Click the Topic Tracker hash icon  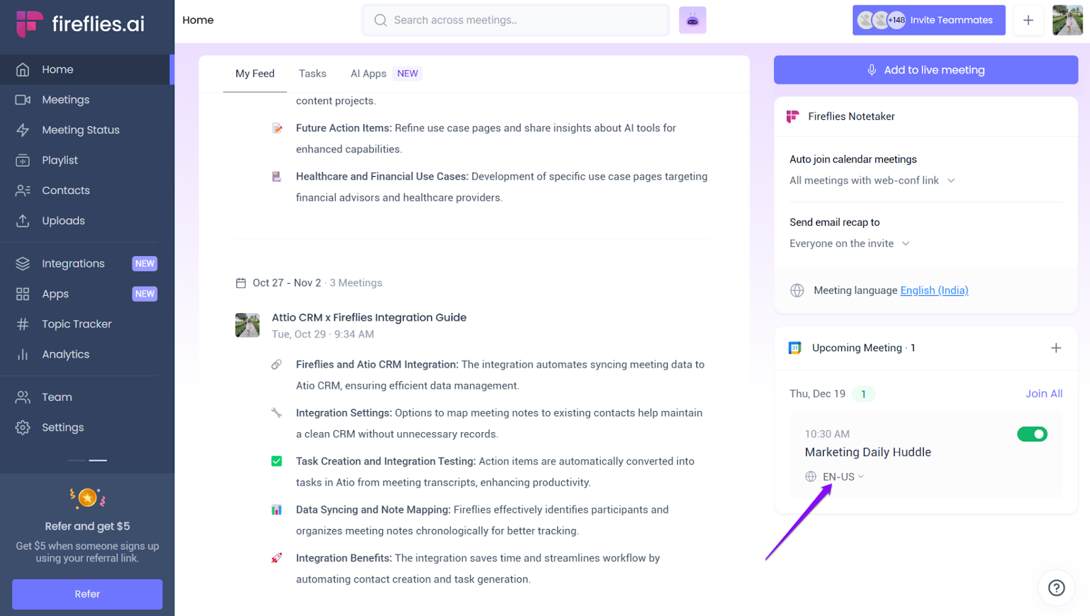click(x=22, y=324)
